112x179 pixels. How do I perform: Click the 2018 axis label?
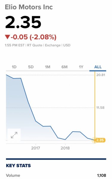coord(65,148)
